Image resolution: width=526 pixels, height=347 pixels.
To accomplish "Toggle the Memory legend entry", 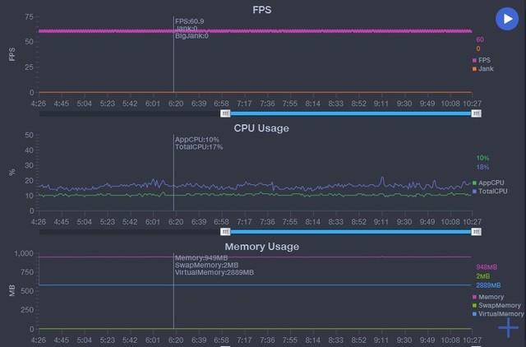I will coord(488,297).
